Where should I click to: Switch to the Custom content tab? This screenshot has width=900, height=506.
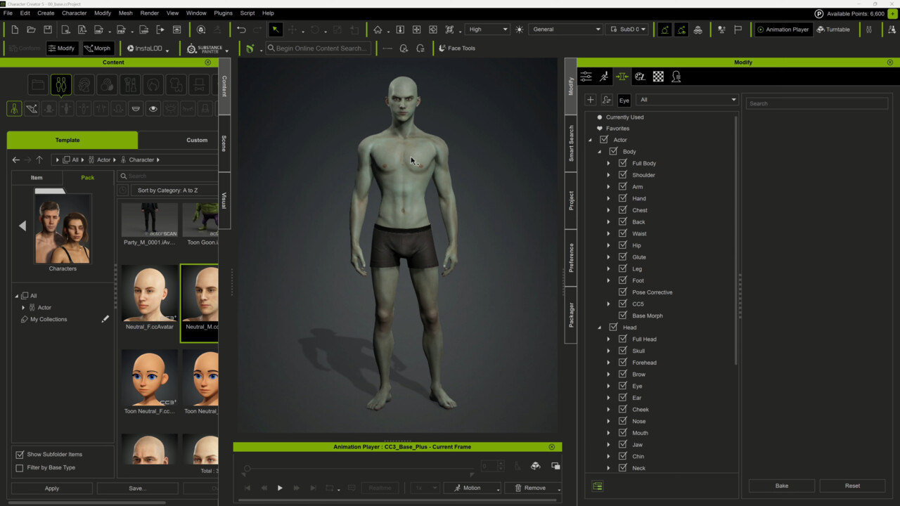click(x=196, y=140)
